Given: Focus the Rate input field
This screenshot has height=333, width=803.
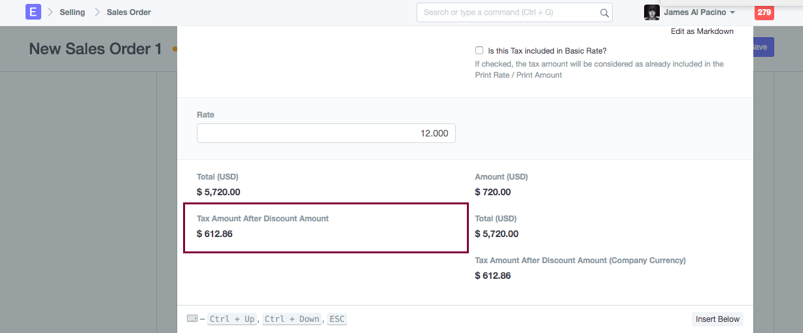Looking at the screenshot, I should pos(326,133).
